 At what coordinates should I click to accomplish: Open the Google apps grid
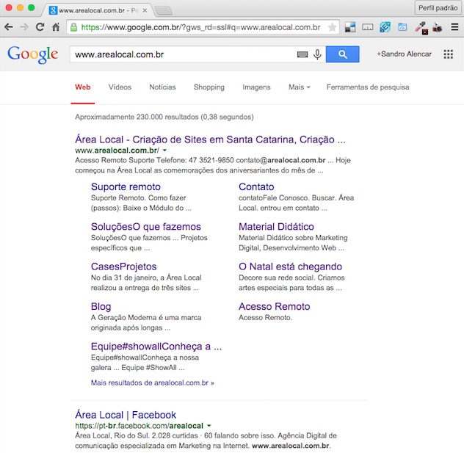448,54
